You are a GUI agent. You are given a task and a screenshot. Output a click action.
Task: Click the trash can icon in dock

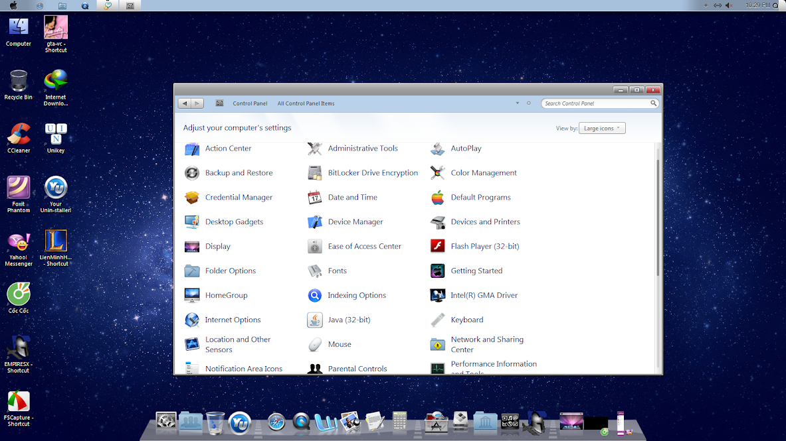click(215, 422)
